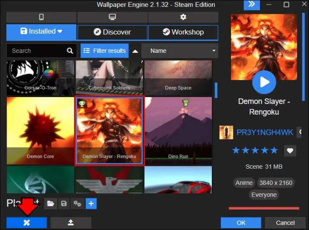Viewport: 309px width, 230px height.
Task: Toggle Filter results panel
Action: click(x=105, y=51)
